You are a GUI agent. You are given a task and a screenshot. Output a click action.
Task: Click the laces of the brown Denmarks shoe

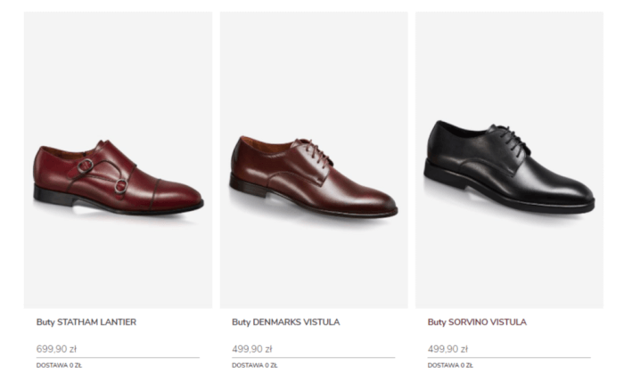click(316, 151)
